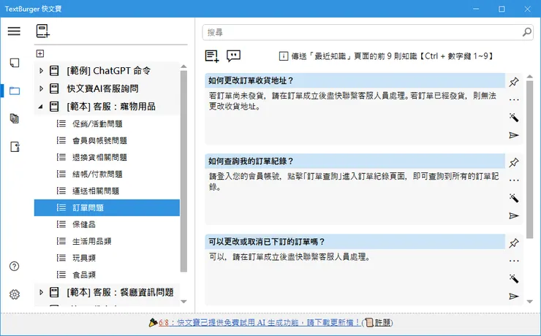This screenshot has height=336, width=541.
Task: Open settings gear icon
Action: (x=15, y=294)
